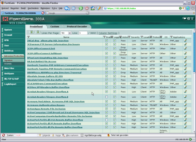Click the Firefox forward navigation button
The height and width of the screenshot is (142, 196).
[x=73, y=8]
